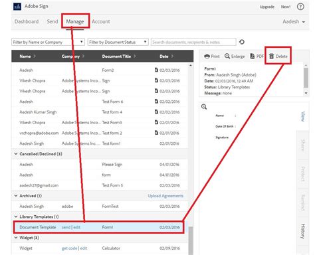Sort by the Name column header
The height and width of the screenshot is (255, 315).
27,56
